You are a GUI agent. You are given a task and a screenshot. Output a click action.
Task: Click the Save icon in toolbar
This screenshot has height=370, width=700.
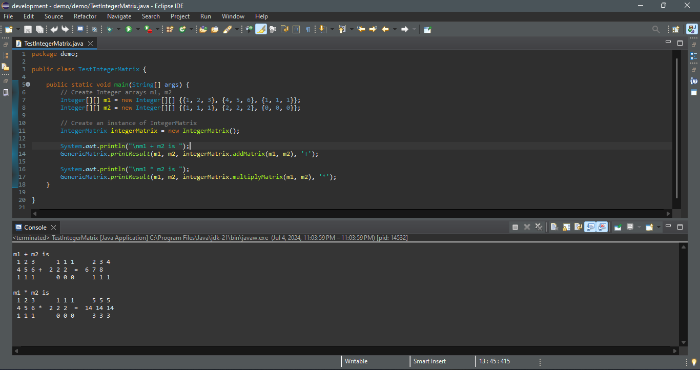28,29
